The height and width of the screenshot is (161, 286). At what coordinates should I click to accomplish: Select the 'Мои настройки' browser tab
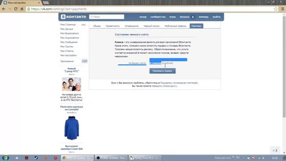(21, 3)
